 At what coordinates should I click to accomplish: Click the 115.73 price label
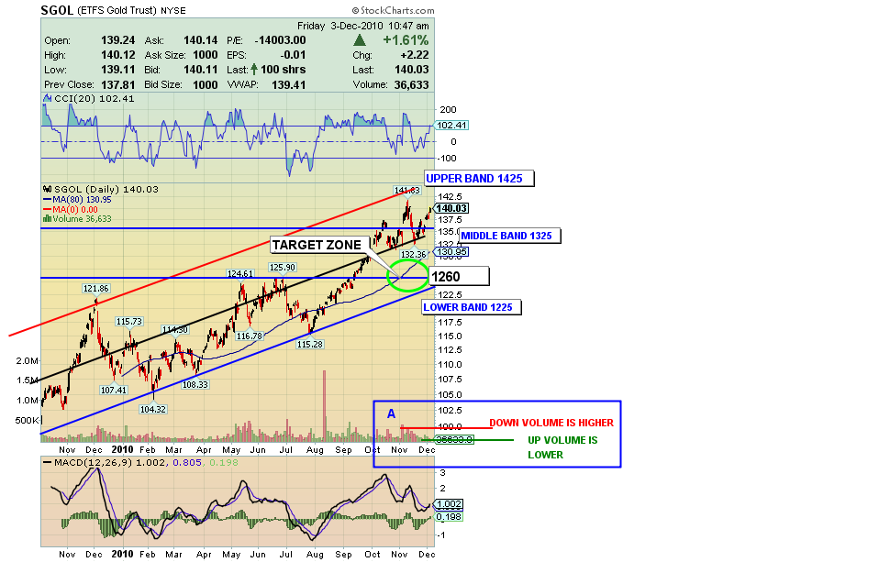coord(128,322)
